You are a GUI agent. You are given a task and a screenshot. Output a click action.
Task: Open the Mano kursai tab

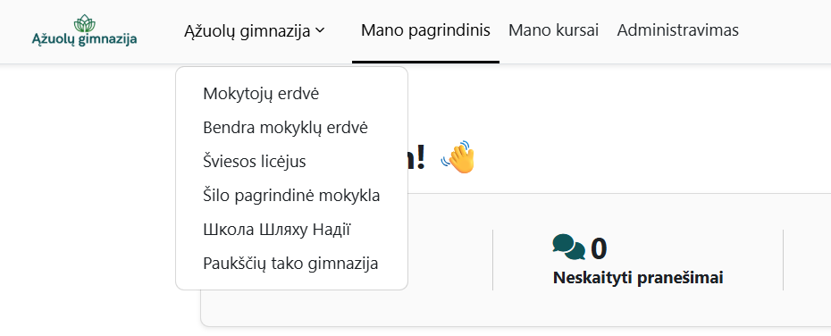point(553,30)
